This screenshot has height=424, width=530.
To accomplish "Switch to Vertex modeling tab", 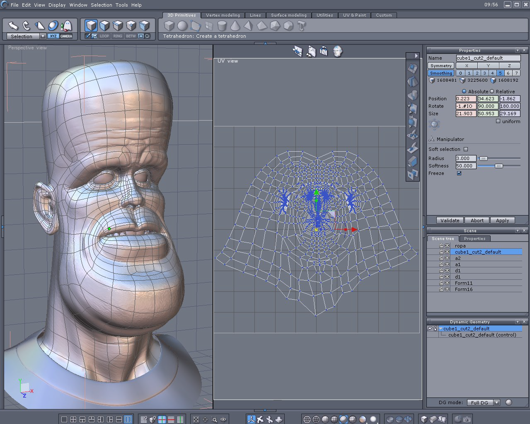I will pos(223,15).
